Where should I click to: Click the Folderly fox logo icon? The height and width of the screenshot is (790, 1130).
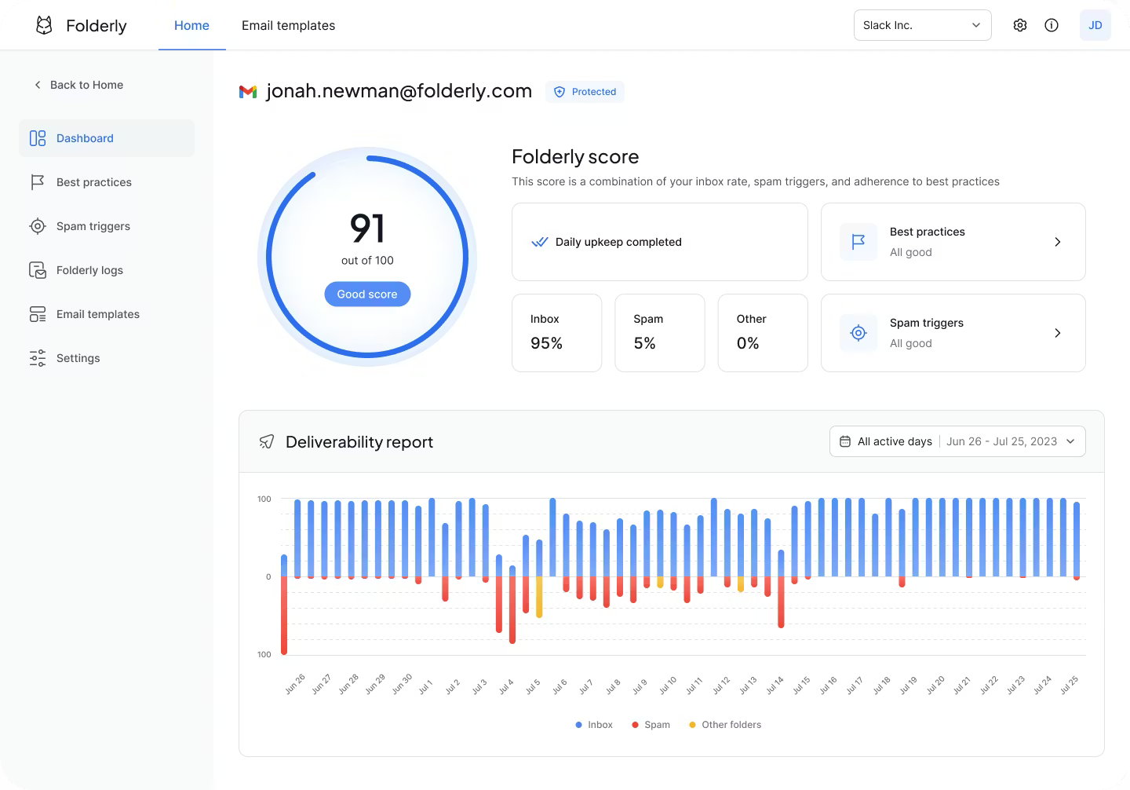tap(45, 26)
